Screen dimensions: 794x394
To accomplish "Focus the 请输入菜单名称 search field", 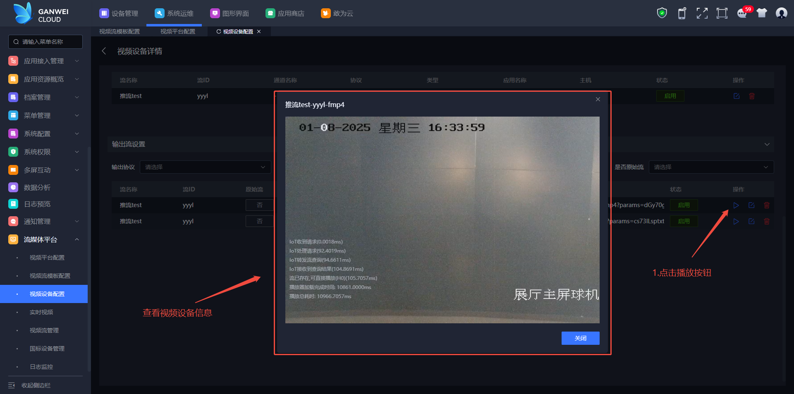I will click(45, 42).
